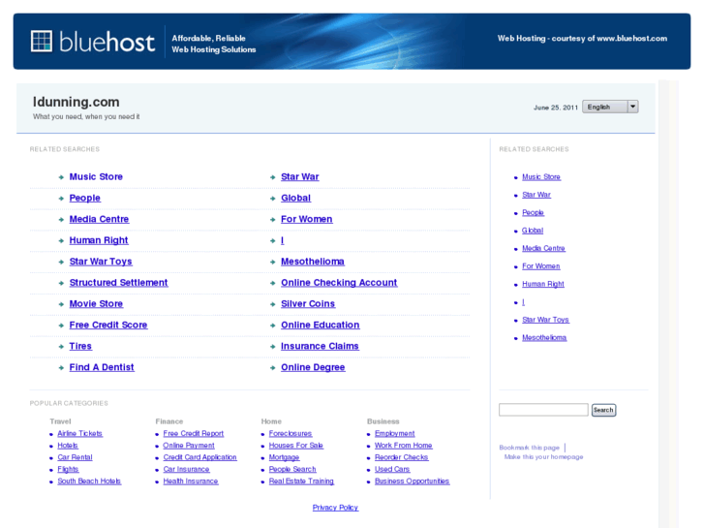The width and height of the screenshot is (704, 528).
Task: Click Star War in the right sidebar
Action: pos(536,195)
